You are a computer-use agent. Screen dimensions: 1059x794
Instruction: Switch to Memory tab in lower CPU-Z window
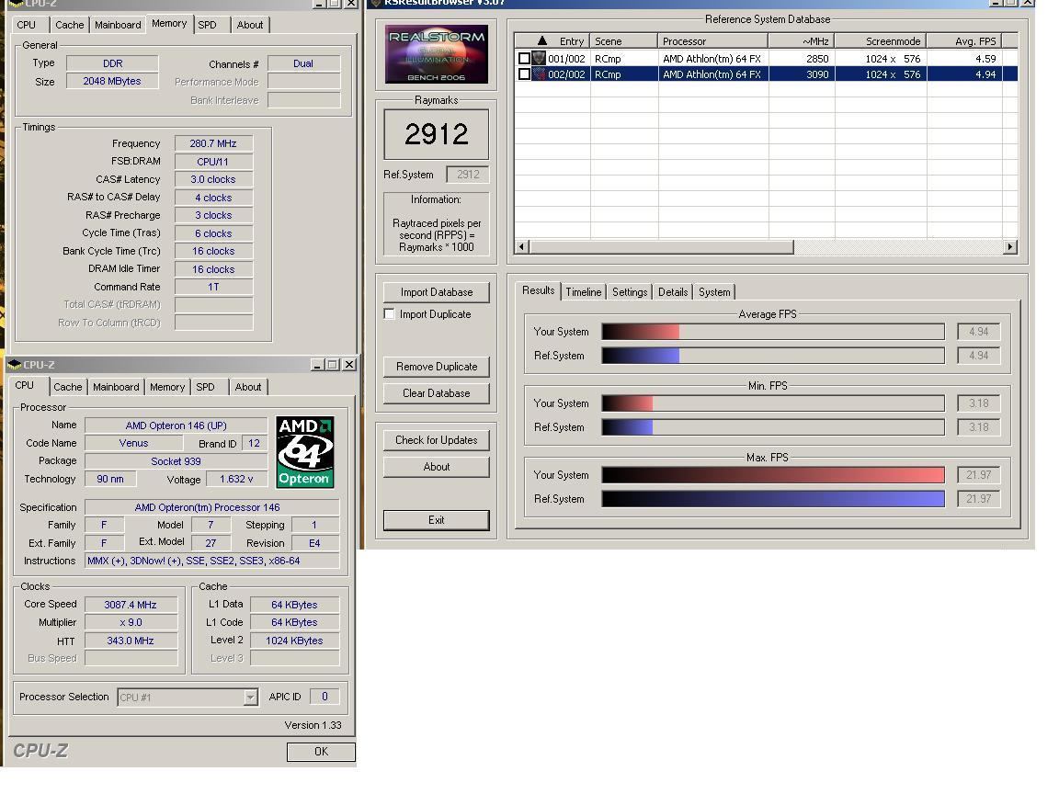(166, 387)
